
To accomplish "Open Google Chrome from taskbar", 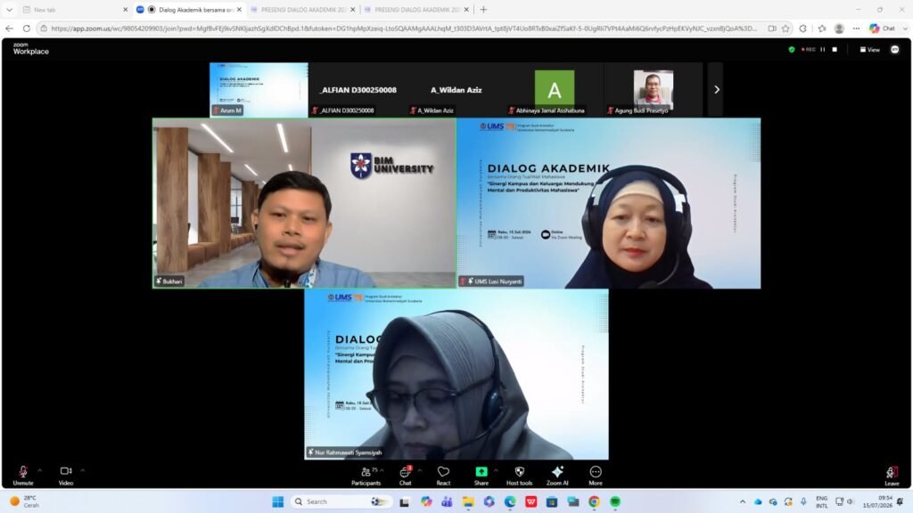I will [x=594, y=501].
